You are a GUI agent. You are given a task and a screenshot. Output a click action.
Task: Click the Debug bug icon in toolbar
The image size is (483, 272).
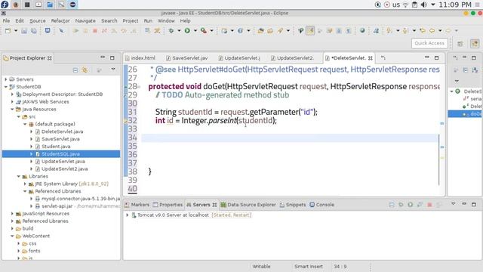click(x=171, y=30)
